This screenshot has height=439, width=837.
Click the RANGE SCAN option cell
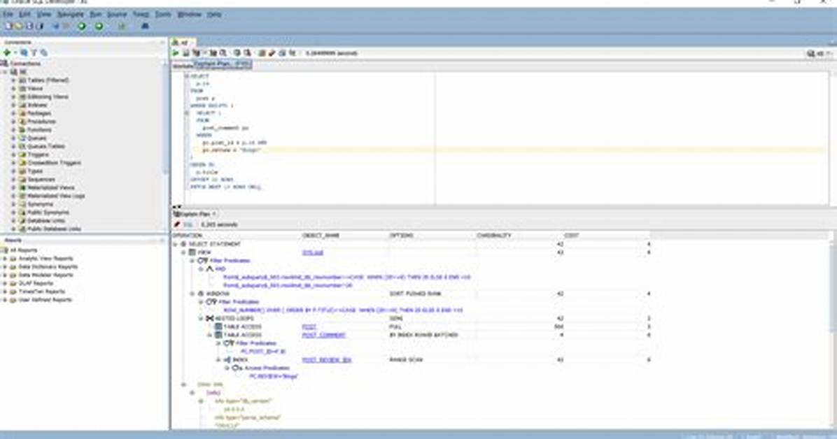point(406,360)
